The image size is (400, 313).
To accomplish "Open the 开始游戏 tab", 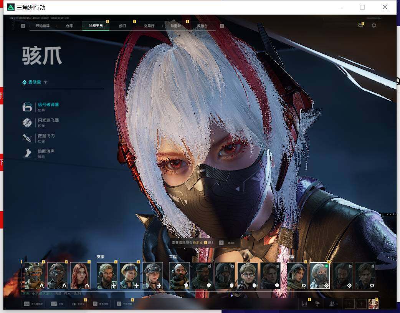I will [x=43, y=26].
